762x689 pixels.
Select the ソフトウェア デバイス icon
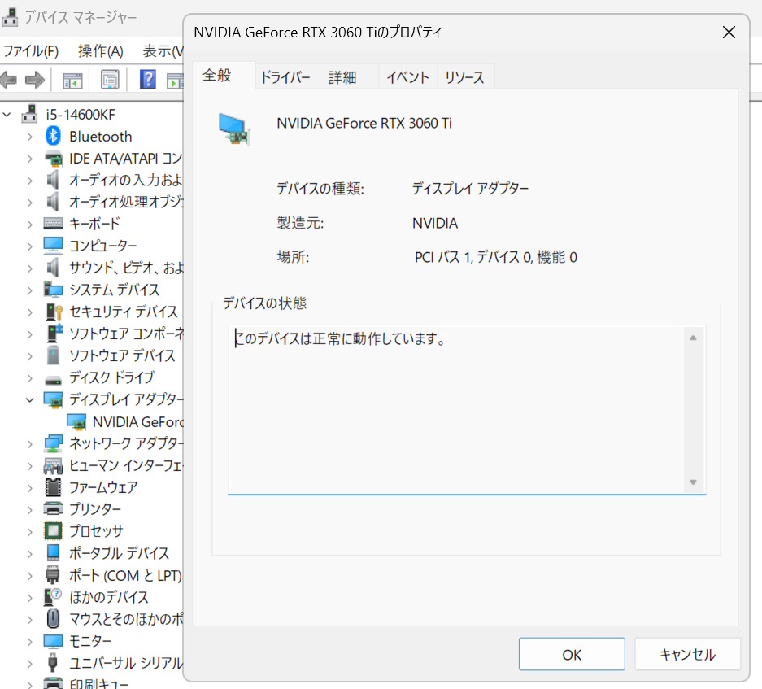53,355
